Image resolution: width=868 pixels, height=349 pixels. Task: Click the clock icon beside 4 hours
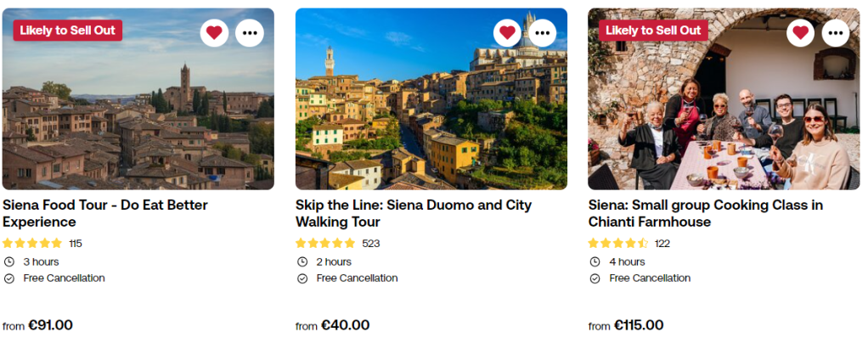tap(595, 262)
